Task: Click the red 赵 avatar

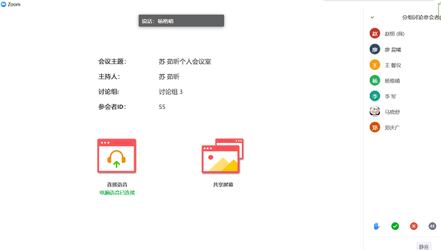Action: [375, 33]
